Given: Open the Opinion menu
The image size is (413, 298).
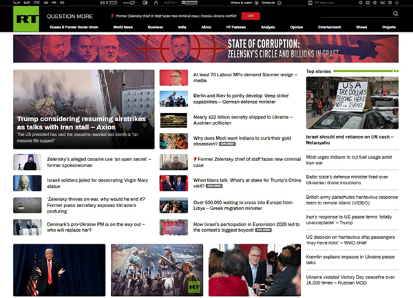Looking at the screenshot, I should click(297, 27).
